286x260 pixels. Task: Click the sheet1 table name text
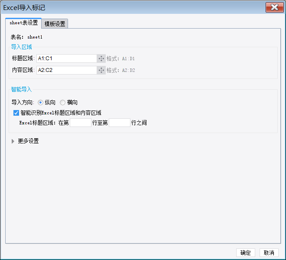(x=35, y=37)
